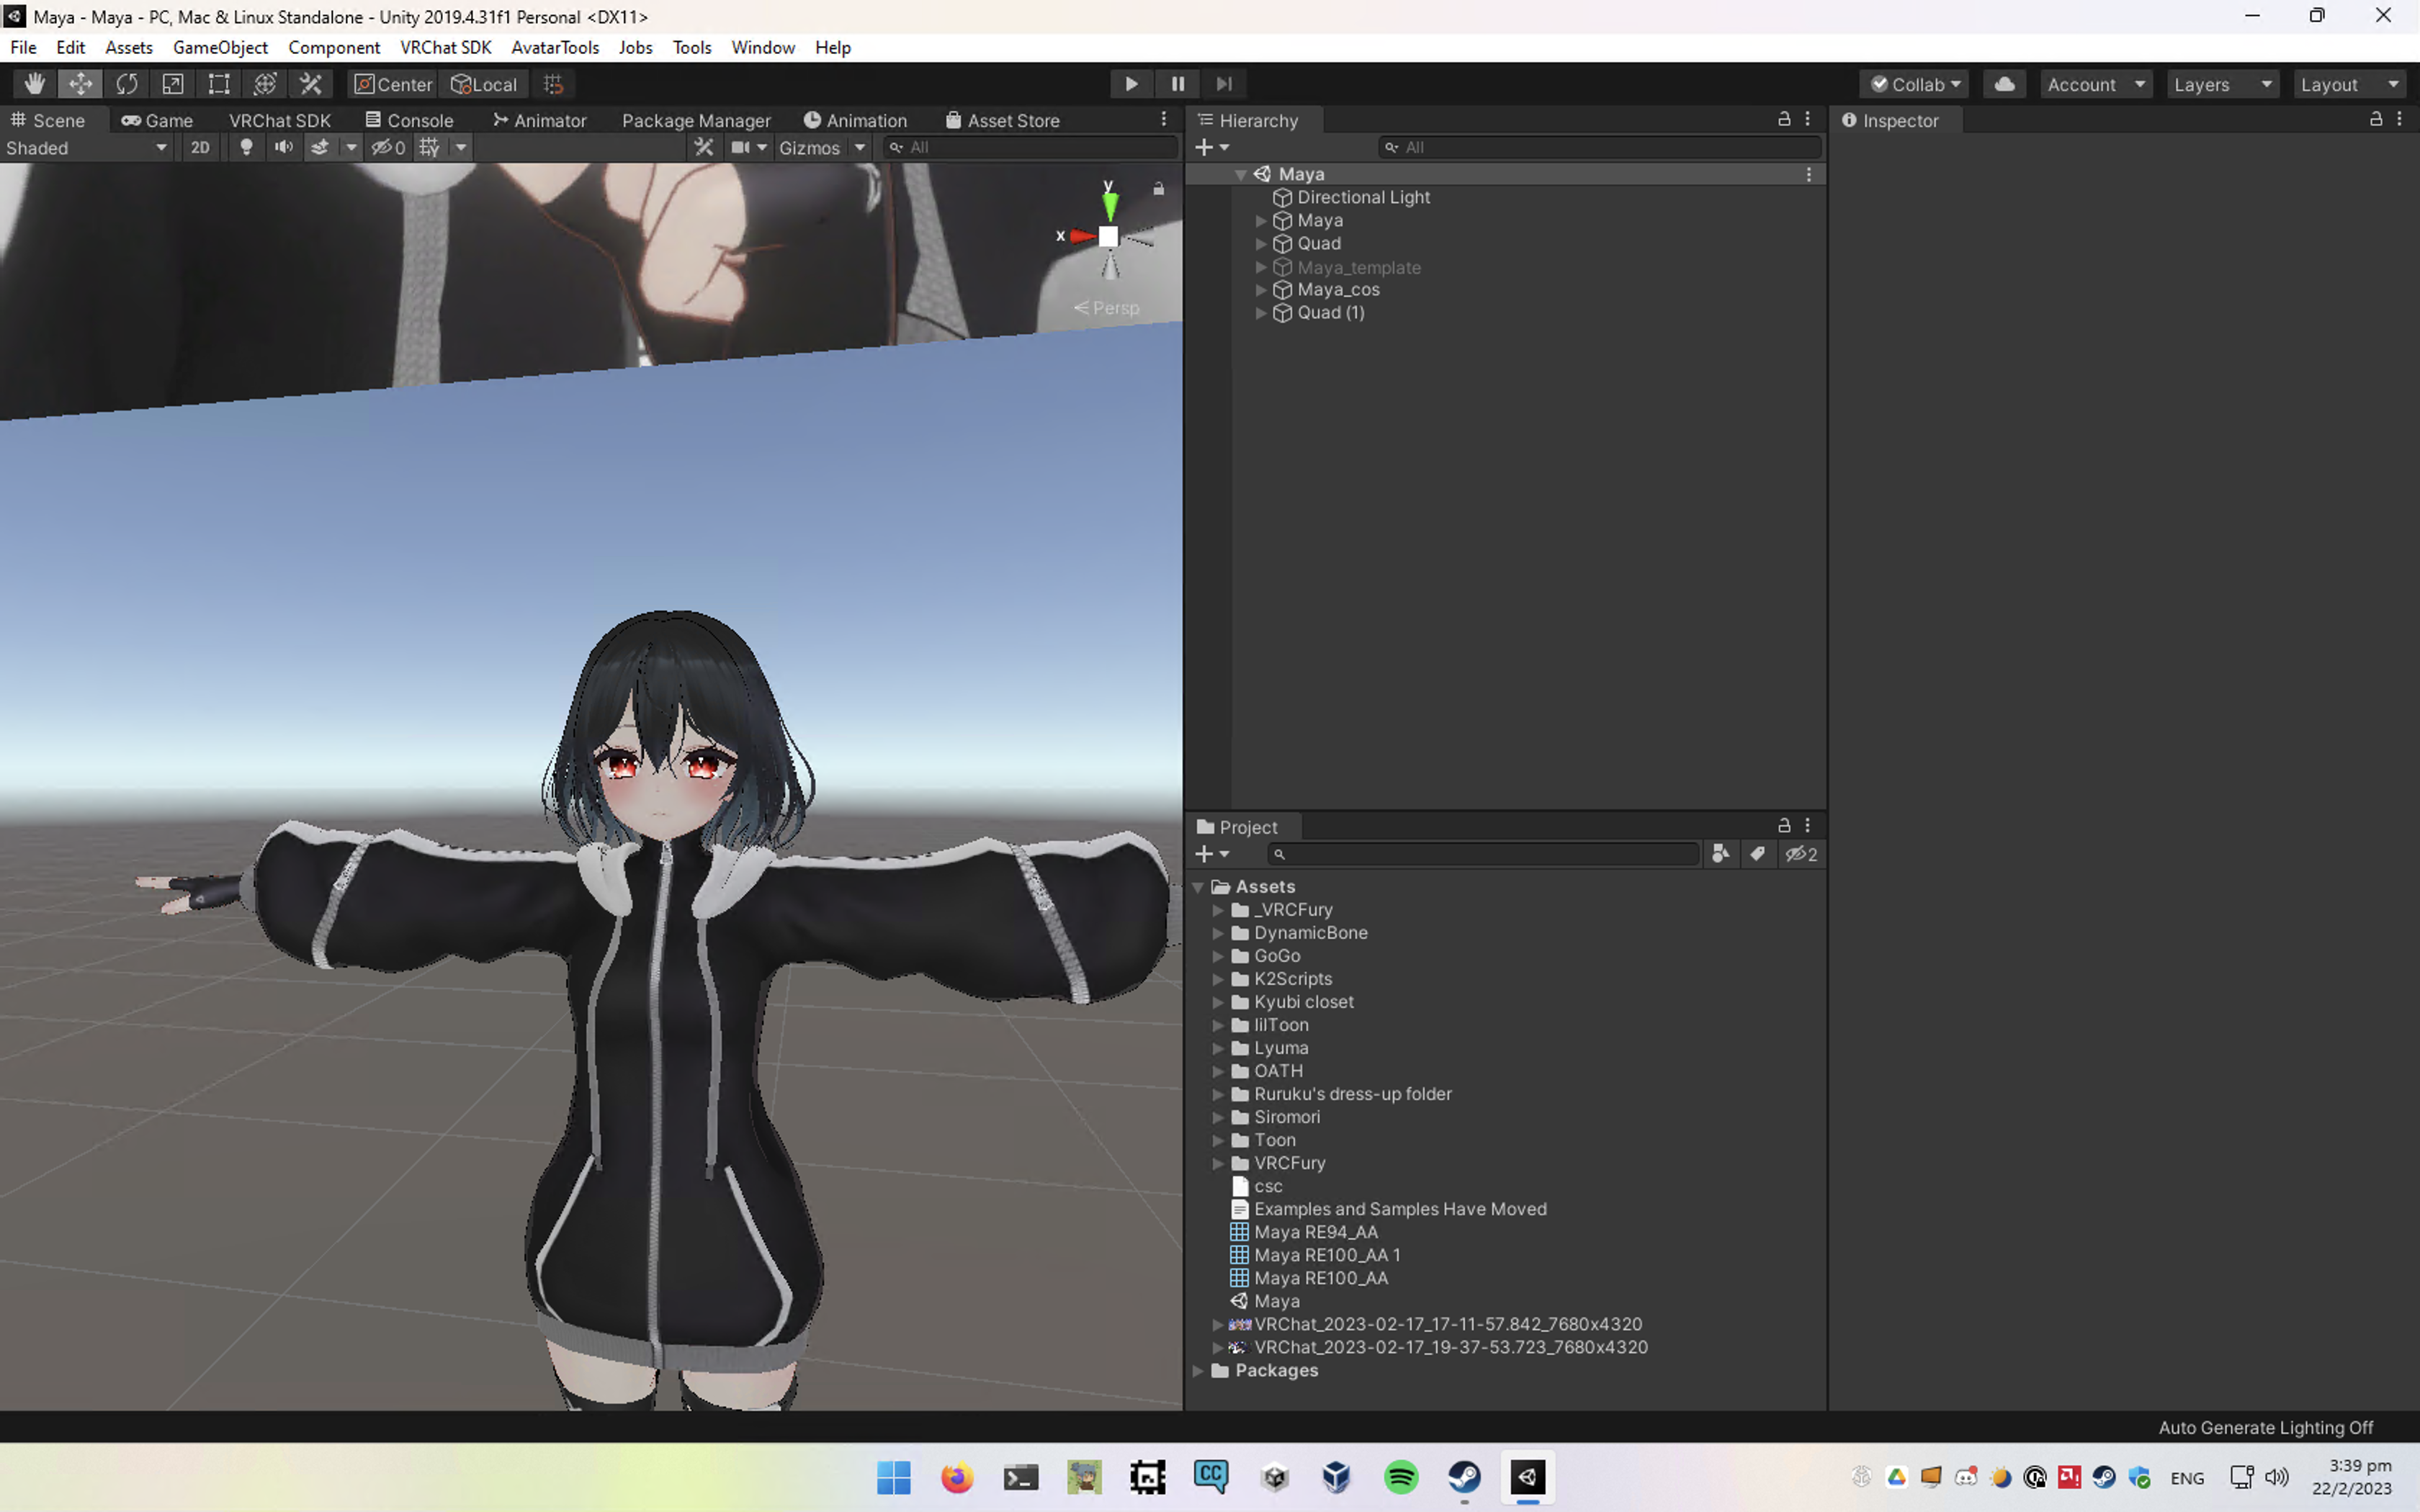
Task: Select the Rect transform tool
Action: click(218, 83)
